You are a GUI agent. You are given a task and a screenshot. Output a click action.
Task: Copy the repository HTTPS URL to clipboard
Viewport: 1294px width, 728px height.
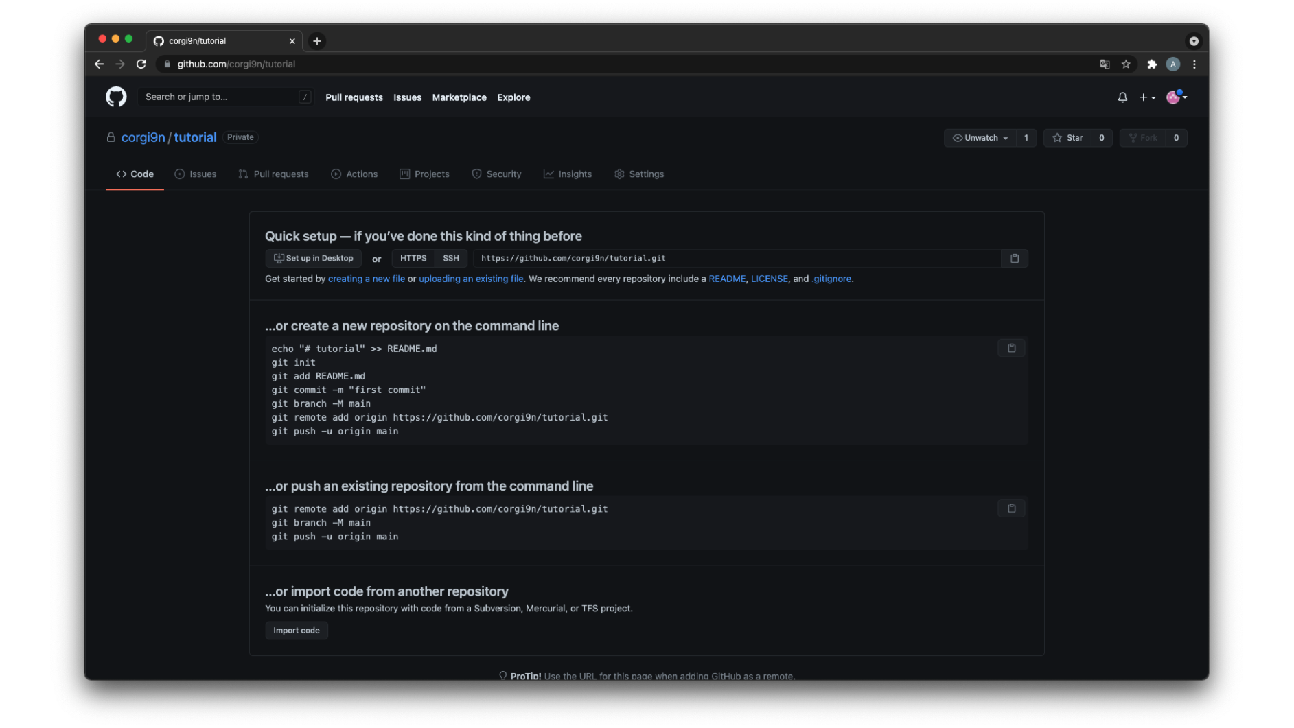(x=1014, y=258)
